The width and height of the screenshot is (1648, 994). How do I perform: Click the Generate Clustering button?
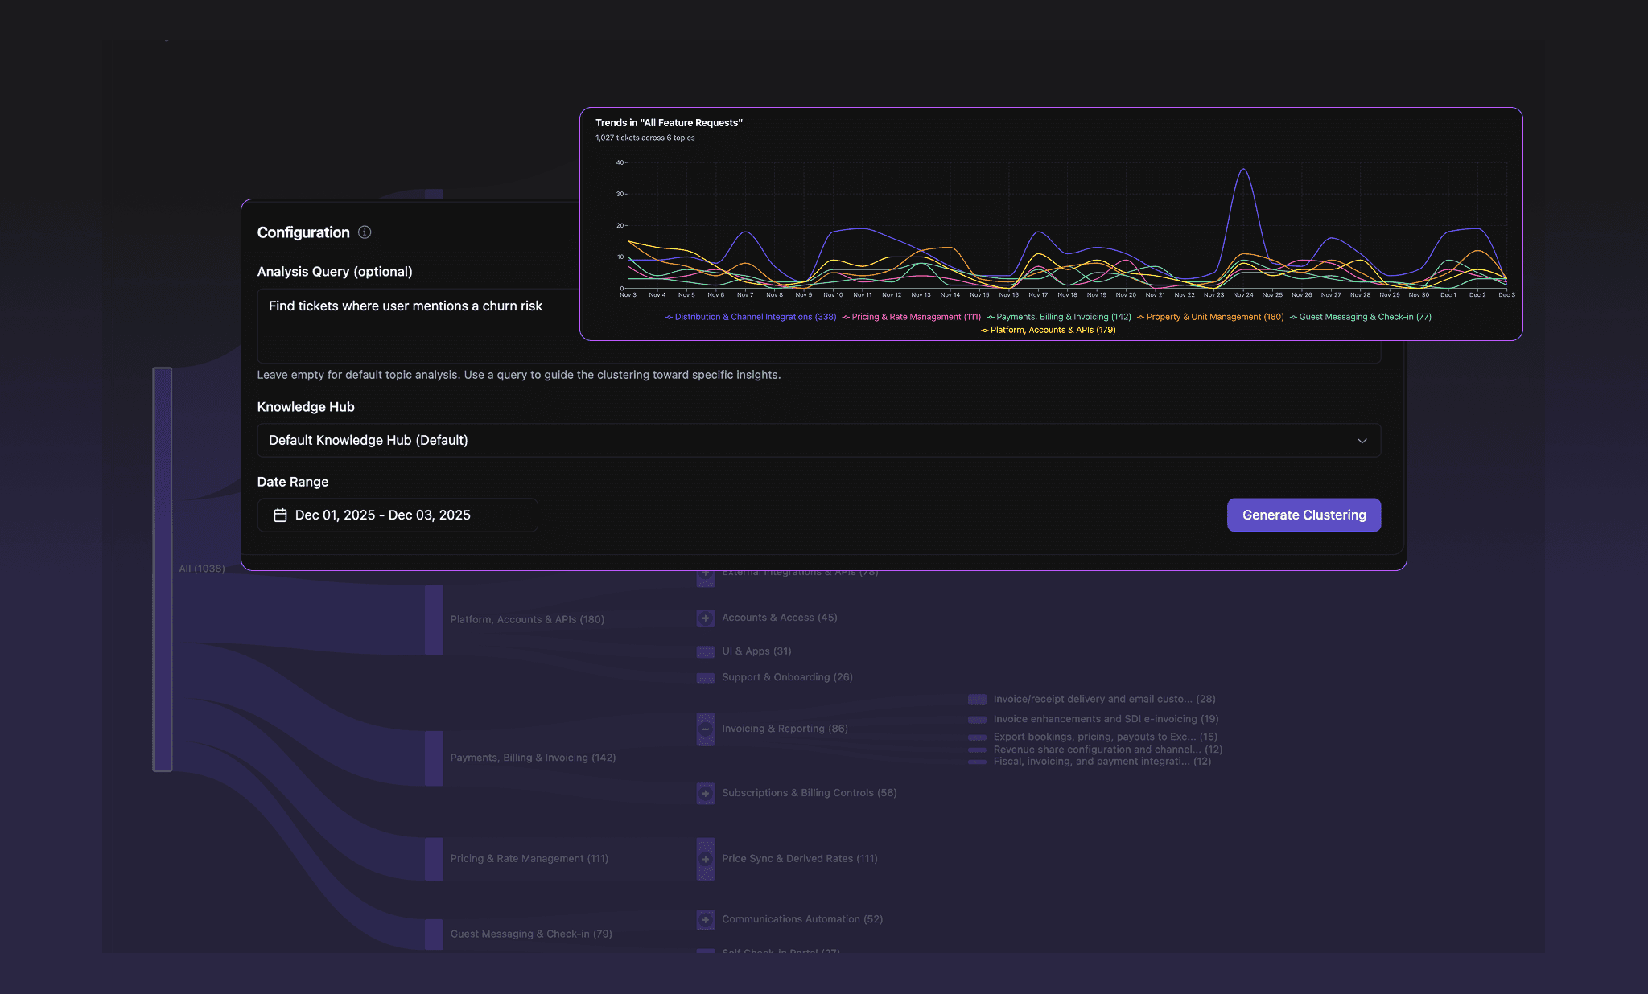[1304, 515]
